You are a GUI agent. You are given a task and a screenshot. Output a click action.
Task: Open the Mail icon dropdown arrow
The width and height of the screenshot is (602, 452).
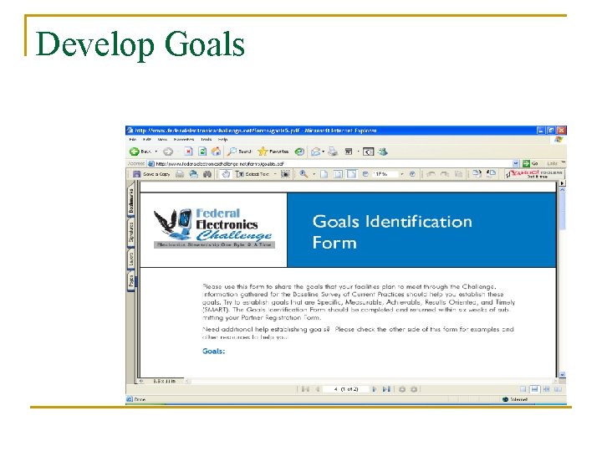pos(323,152)
